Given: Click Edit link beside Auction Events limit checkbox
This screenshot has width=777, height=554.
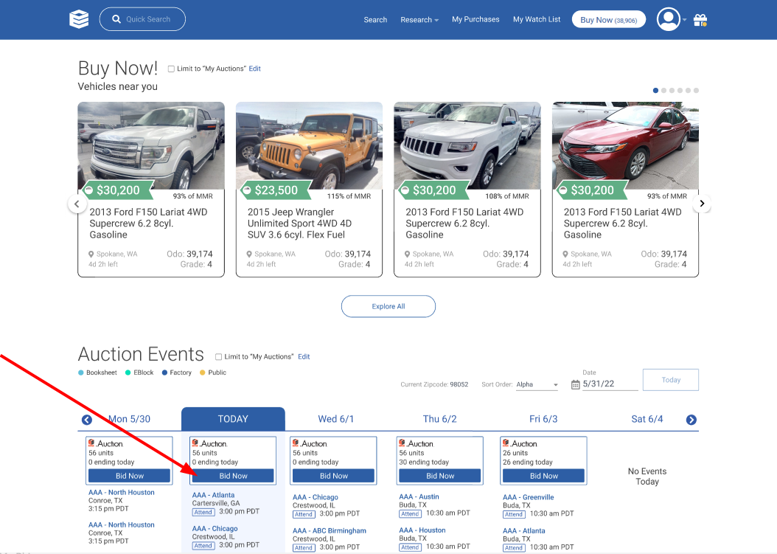Looking at the screenshot, I should pyautogui.click(x=304, y=356).
